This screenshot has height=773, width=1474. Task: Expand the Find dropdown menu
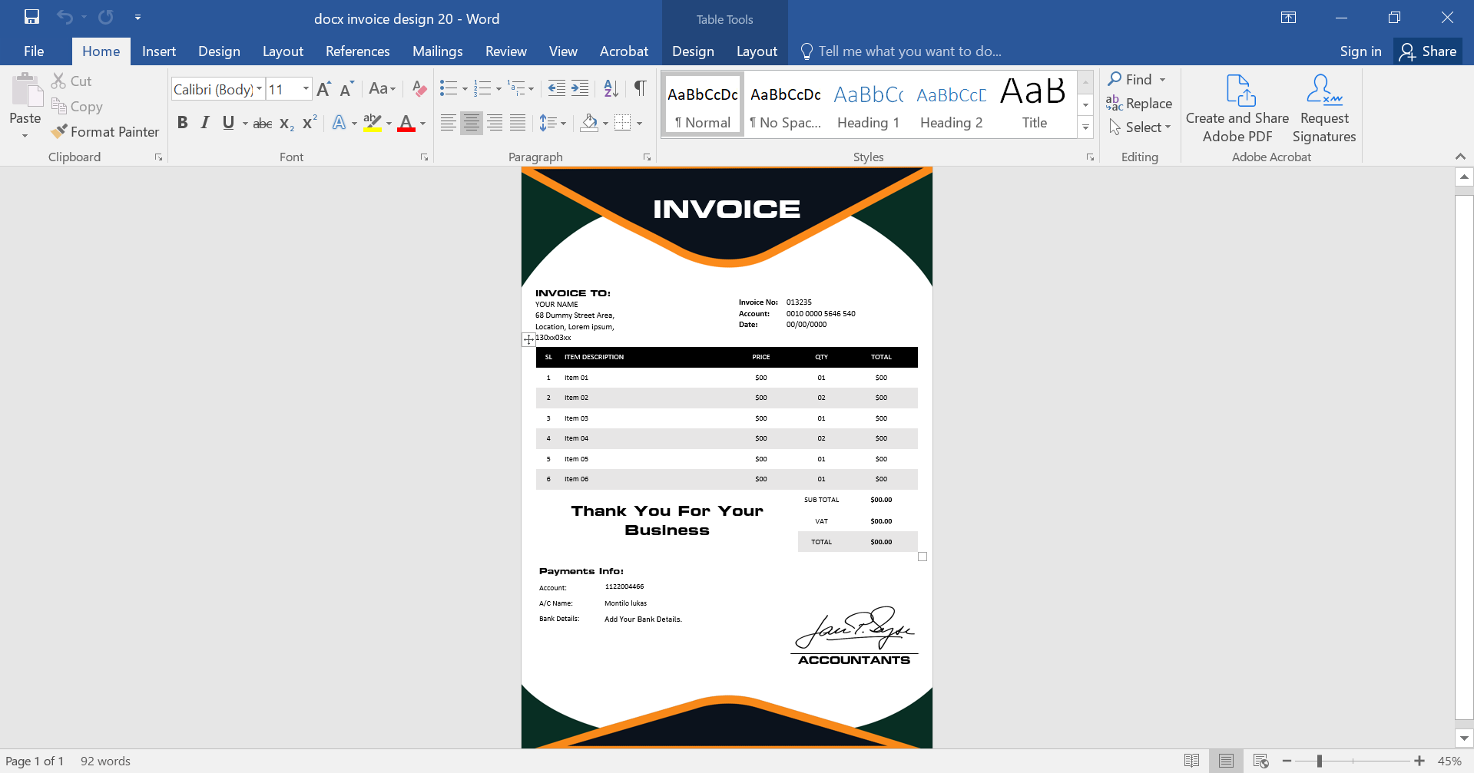(1161, 78)
